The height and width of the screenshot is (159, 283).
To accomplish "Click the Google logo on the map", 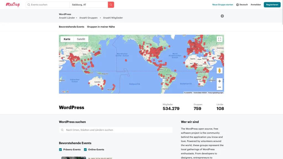I will click(64, 92).
